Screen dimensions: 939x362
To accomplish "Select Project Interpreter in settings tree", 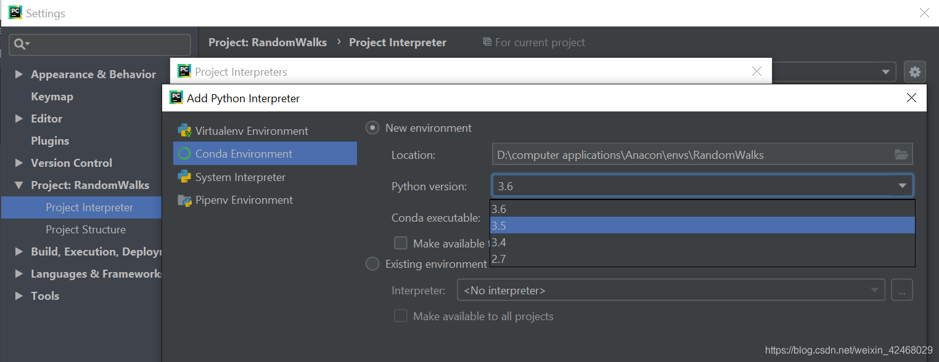I will coord(81,207).
